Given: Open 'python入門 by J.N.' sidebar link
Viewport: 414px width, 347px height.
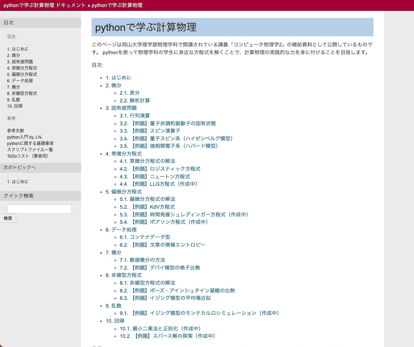Looking at the screenshot, I should click(x=25, y=137).
